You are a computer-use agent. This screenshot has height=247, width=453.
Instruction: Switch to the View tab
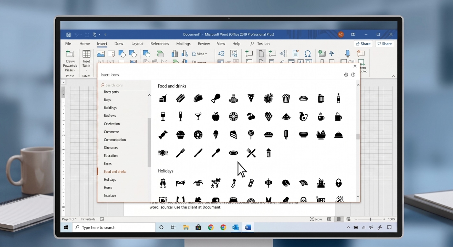click(x=221, y=44)
